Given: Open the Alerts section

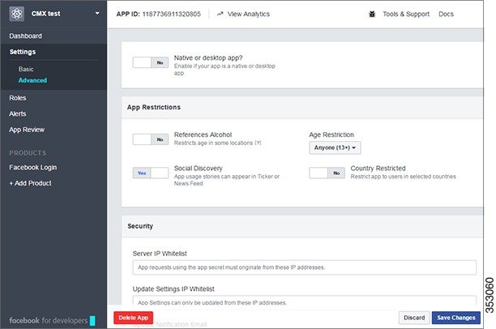Looking at the screenshot, I should [x=17, y=114].
